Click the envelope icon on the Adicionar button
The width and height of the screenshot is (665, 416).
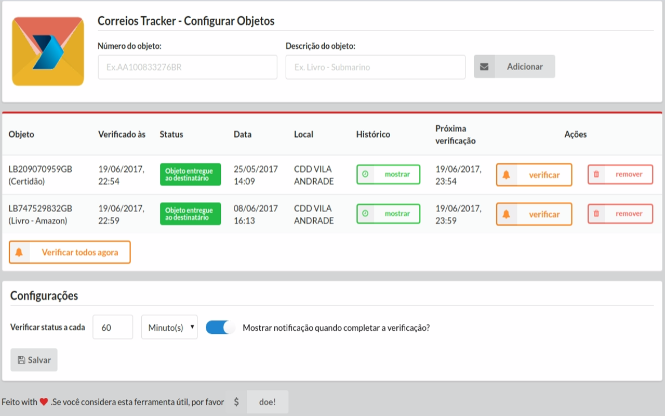click(x=484, y=67)
